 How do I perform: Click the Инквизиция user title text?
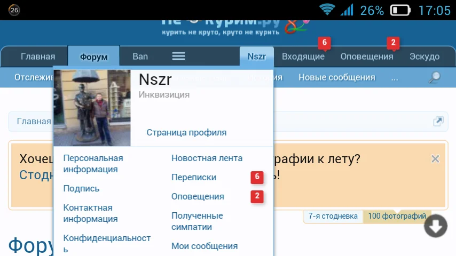coord(164,95)
